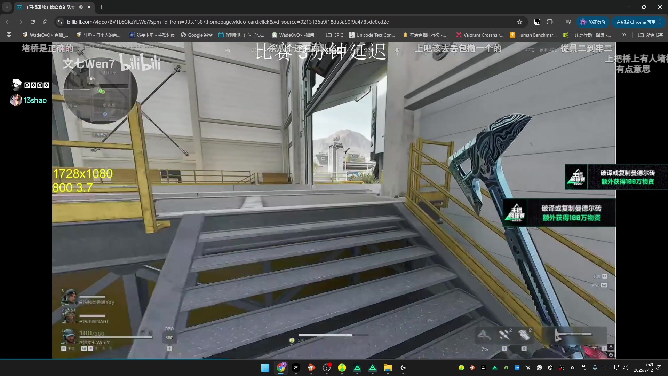The width and height of the screenshot is (668, 376).
Task: Open the notification bell in the tray
Action: 659,368
